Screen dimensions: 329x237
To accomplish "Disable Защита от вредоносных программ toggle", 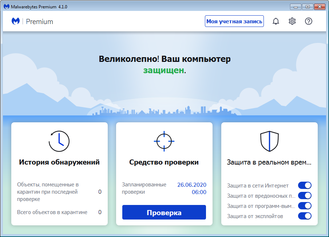I will [305, 195].
